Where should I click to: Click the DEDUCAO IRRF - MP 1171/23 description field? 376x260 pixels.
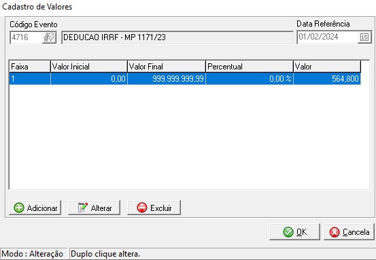(177, 37)
